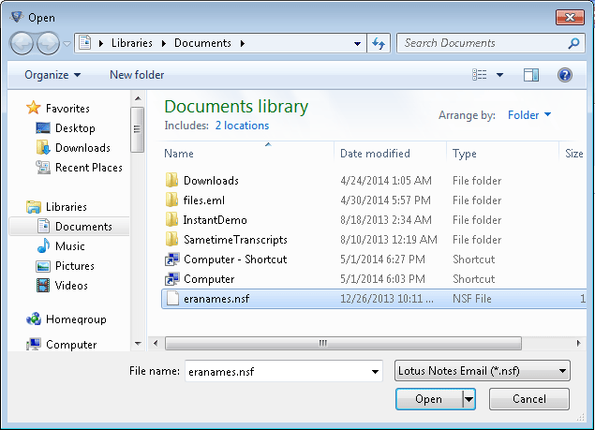
Task: Close the Open dialog
Action: pos(570,17)
